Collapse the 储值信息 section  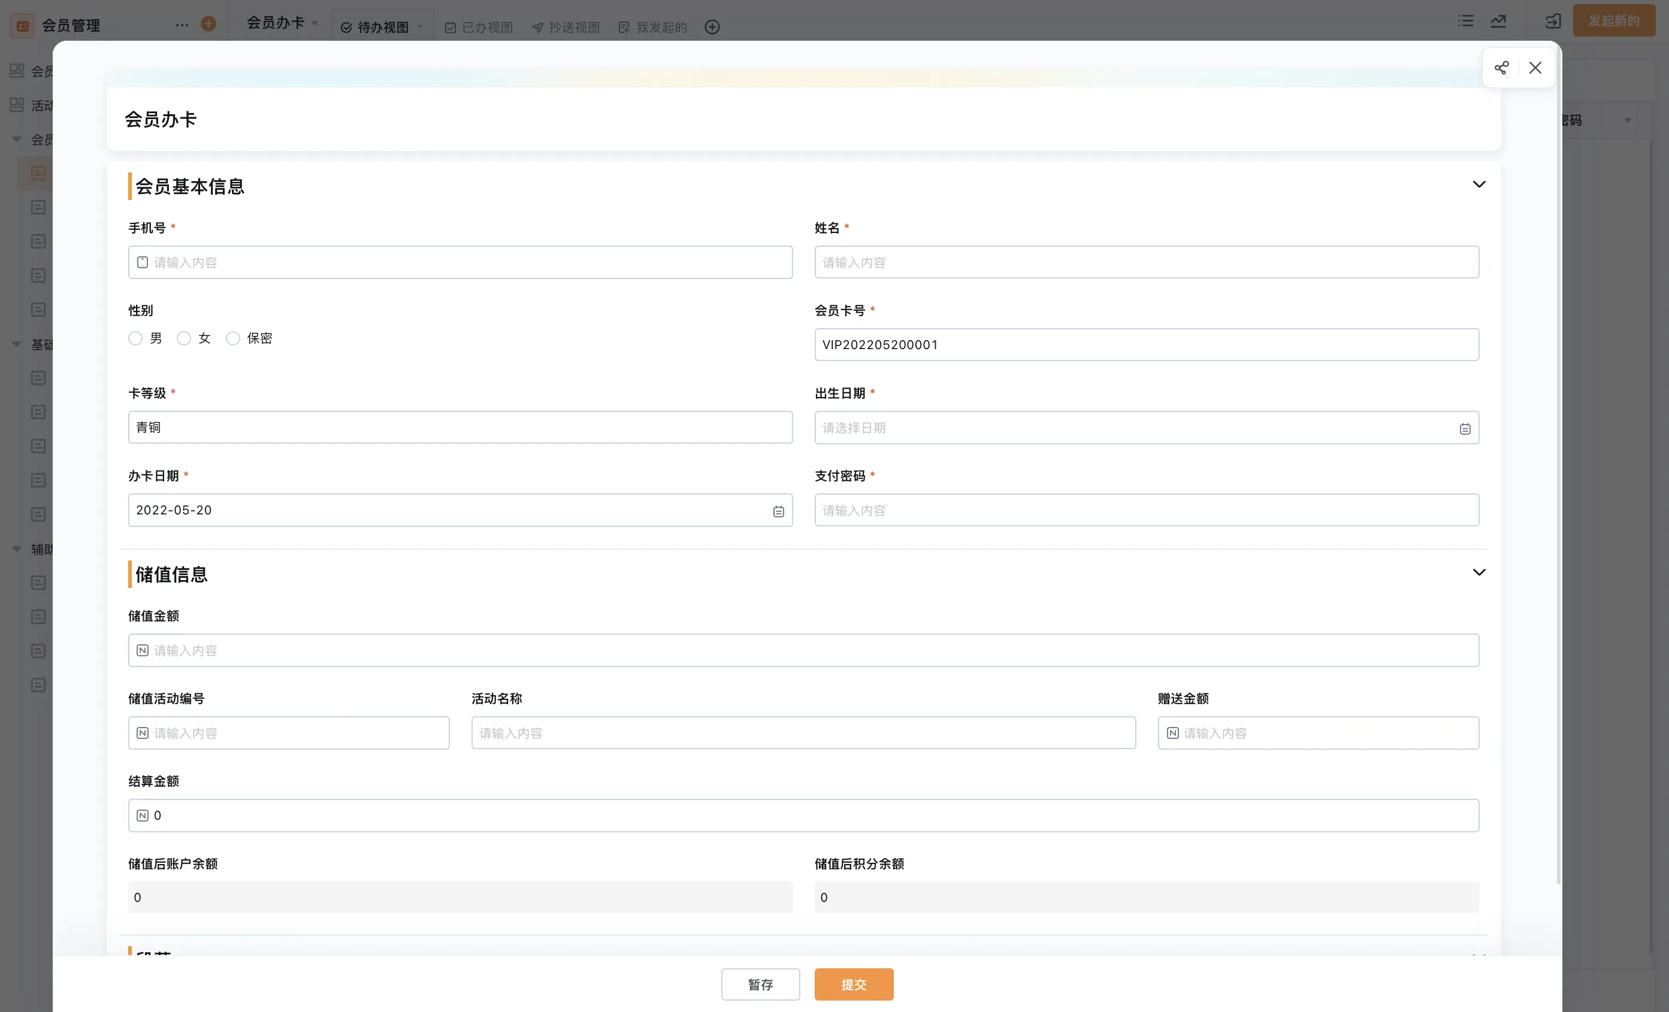coord(1478,572)
